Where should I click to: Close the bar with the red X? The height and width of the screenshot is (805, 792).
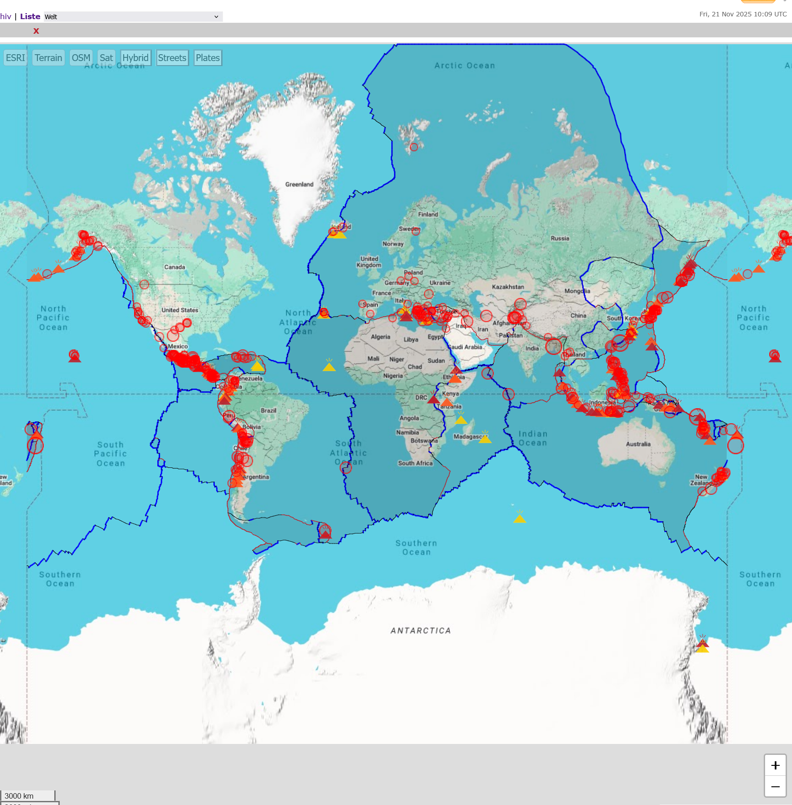(36, 31)
